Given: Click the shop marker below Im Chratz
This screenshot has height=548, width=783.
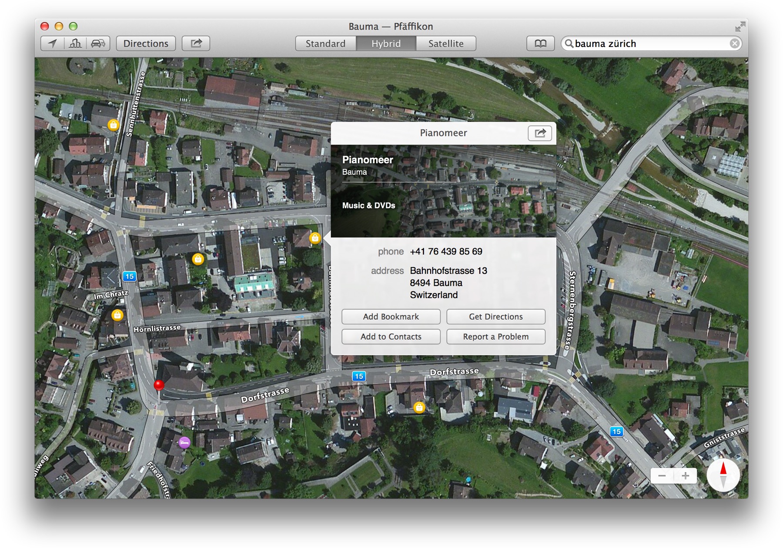Looking at the screenshot, I should click(117, 315).
